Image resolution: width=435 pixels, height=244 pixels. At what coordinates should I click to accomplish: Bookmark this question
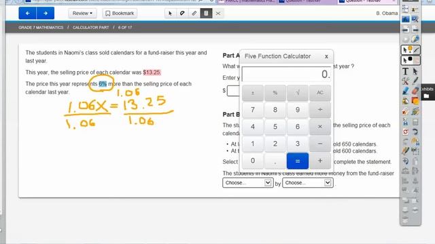pyautogui.click(x=120, y=14)
